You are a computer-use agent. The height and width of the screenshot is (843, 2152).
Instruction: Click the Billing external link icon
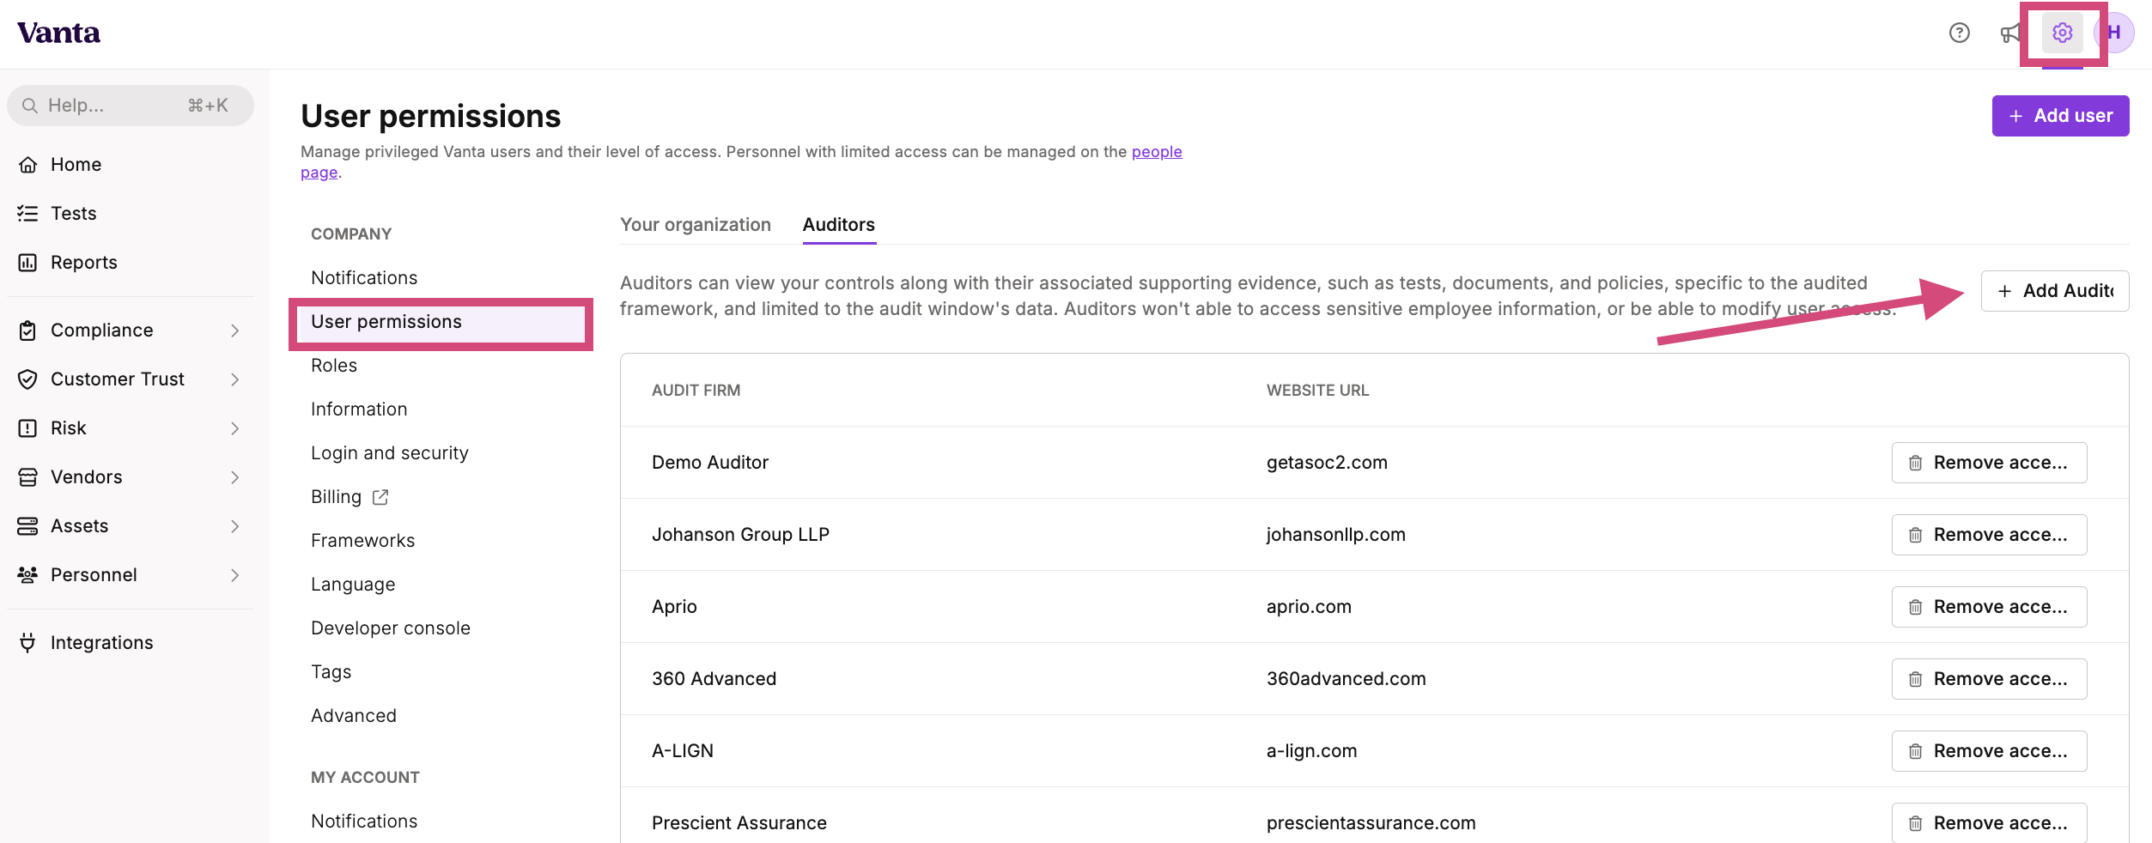(380, 497)
